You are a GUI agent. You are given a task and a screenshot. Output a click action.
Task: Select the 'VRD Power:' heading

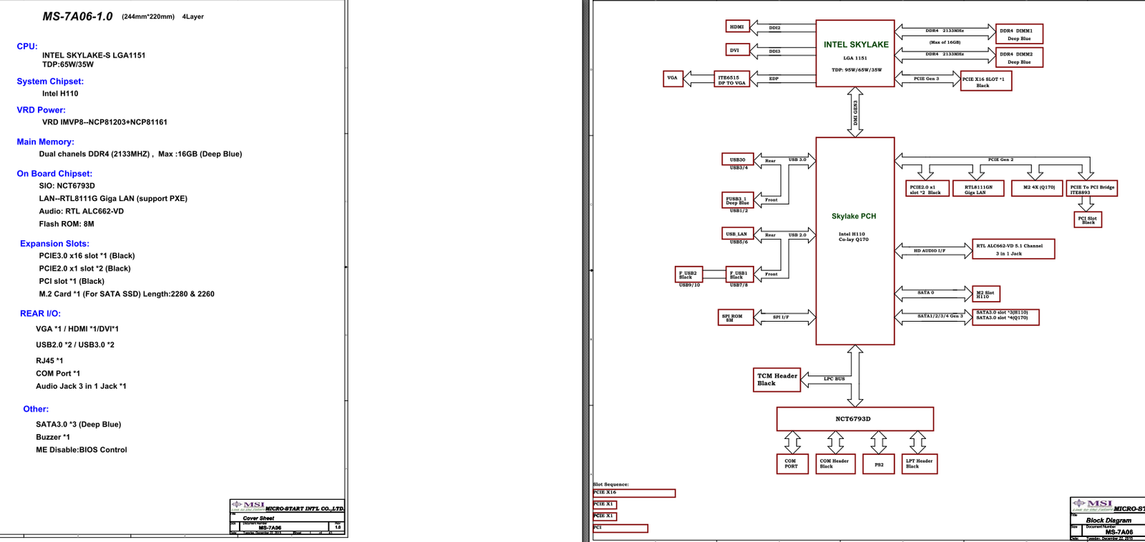42,110
